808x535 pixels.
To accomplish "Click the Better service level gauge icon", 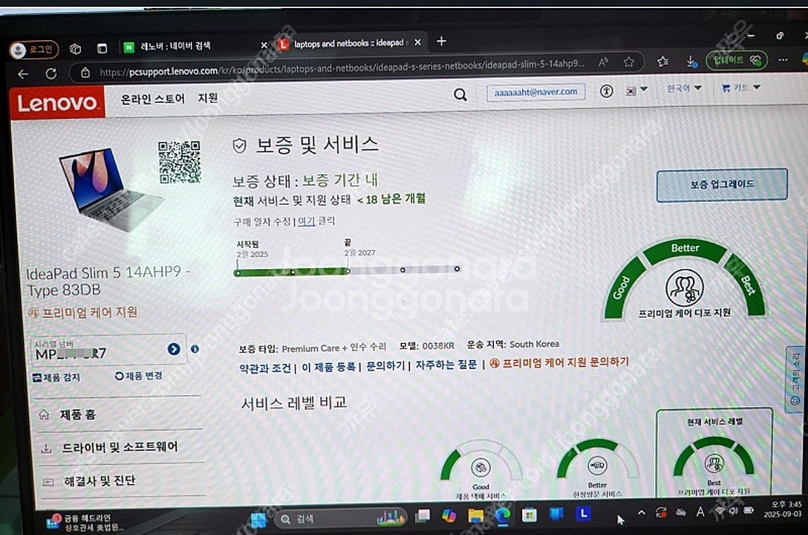I will pyautogui.click(x=597, y=466).
